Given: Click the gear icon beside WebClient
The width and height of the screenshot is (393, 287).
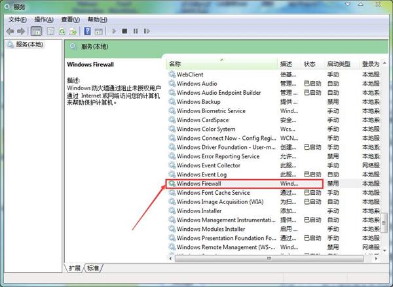Looking at the screenshot, I should click(x=172, y=75).
